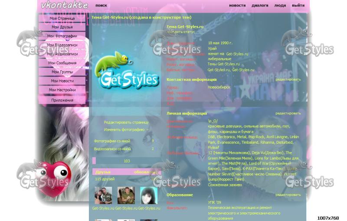The width and height of the screenshot is (347, 221).
Task: Open Приложения in the left menu
Action: [x=62, y=100]
